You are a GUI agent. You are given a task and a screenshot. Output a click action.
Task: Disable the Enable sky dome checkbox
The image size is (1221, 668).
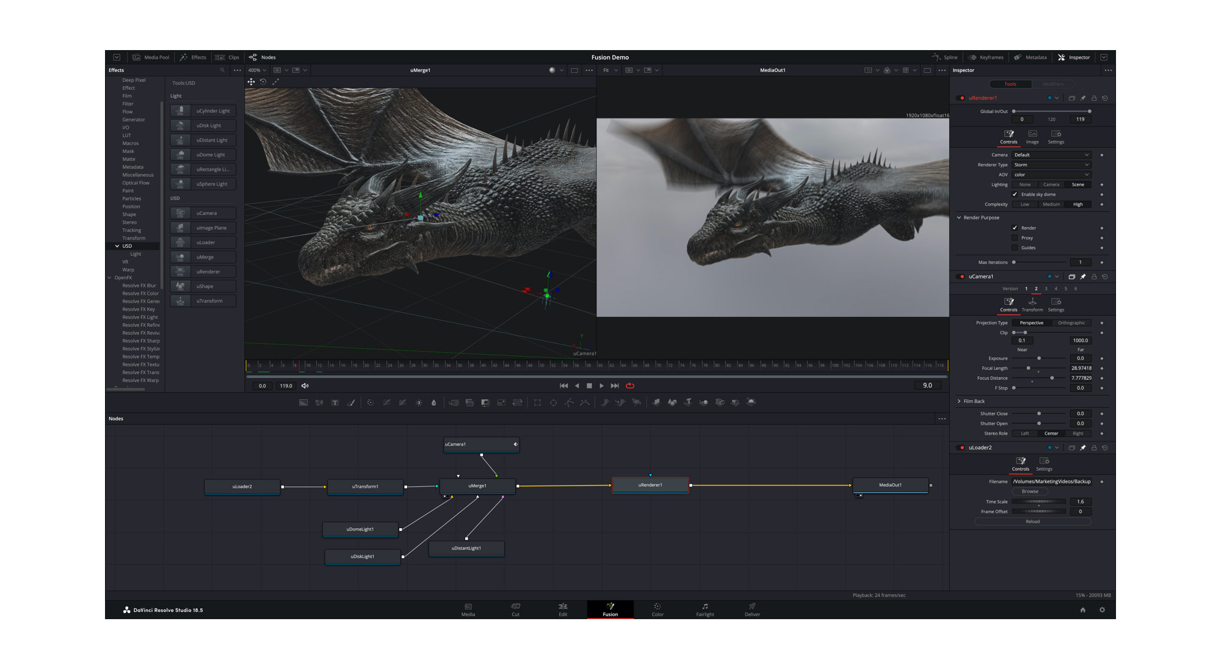[1015, 195]
